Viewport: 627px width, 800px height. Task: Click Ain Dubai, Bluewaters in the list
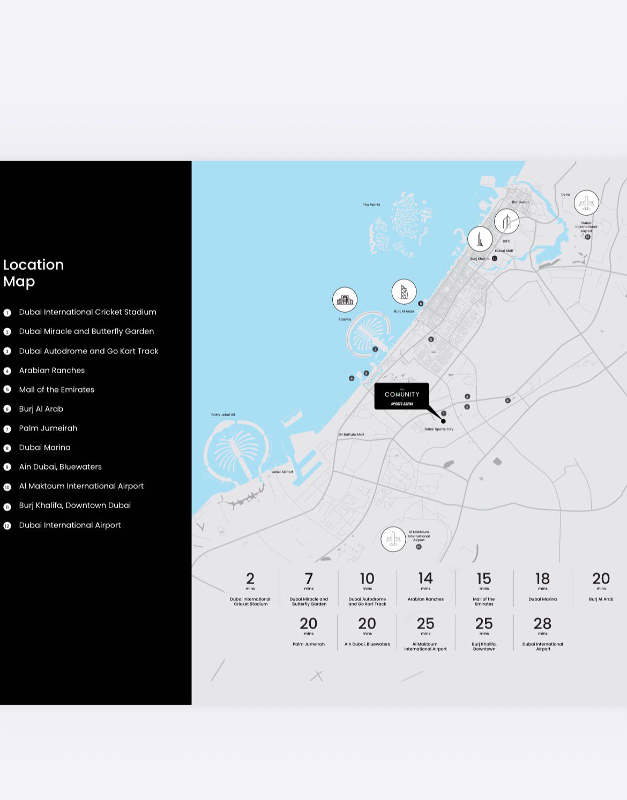pyautogui.click(x=60, y=467)
